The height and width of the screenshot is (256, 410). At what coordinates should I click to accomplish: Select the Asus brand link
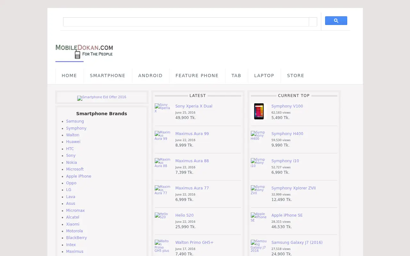pos(70,204)
